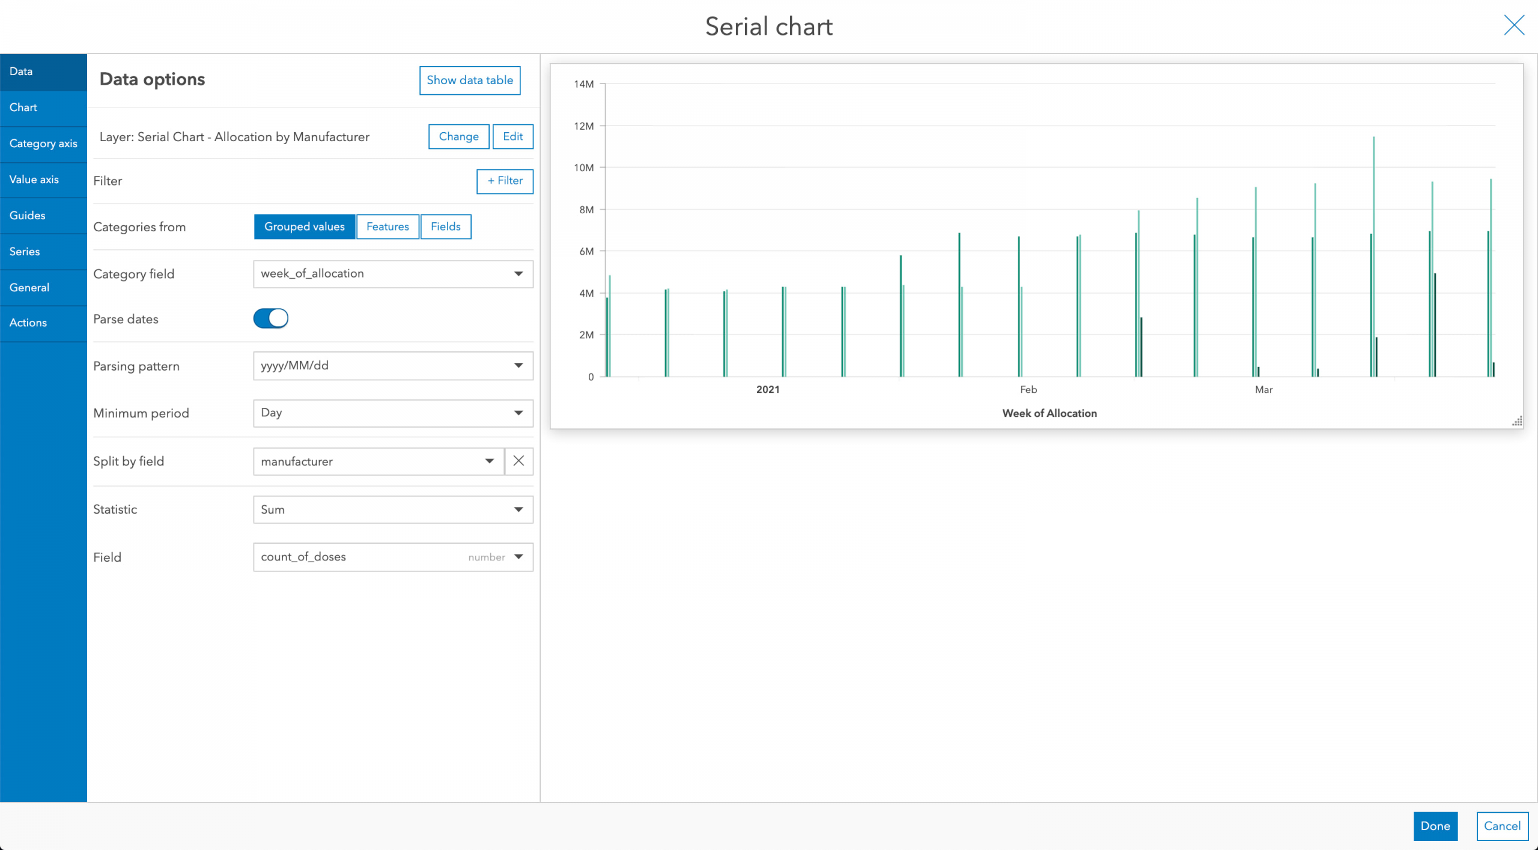Viewport: 1538px width, 850px height.
Task: Switch to the Category axis tab
Action: point(43,144)
